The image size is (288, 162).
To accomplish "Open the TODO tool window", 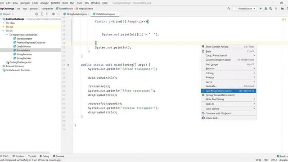I will (x=4, y=156).
